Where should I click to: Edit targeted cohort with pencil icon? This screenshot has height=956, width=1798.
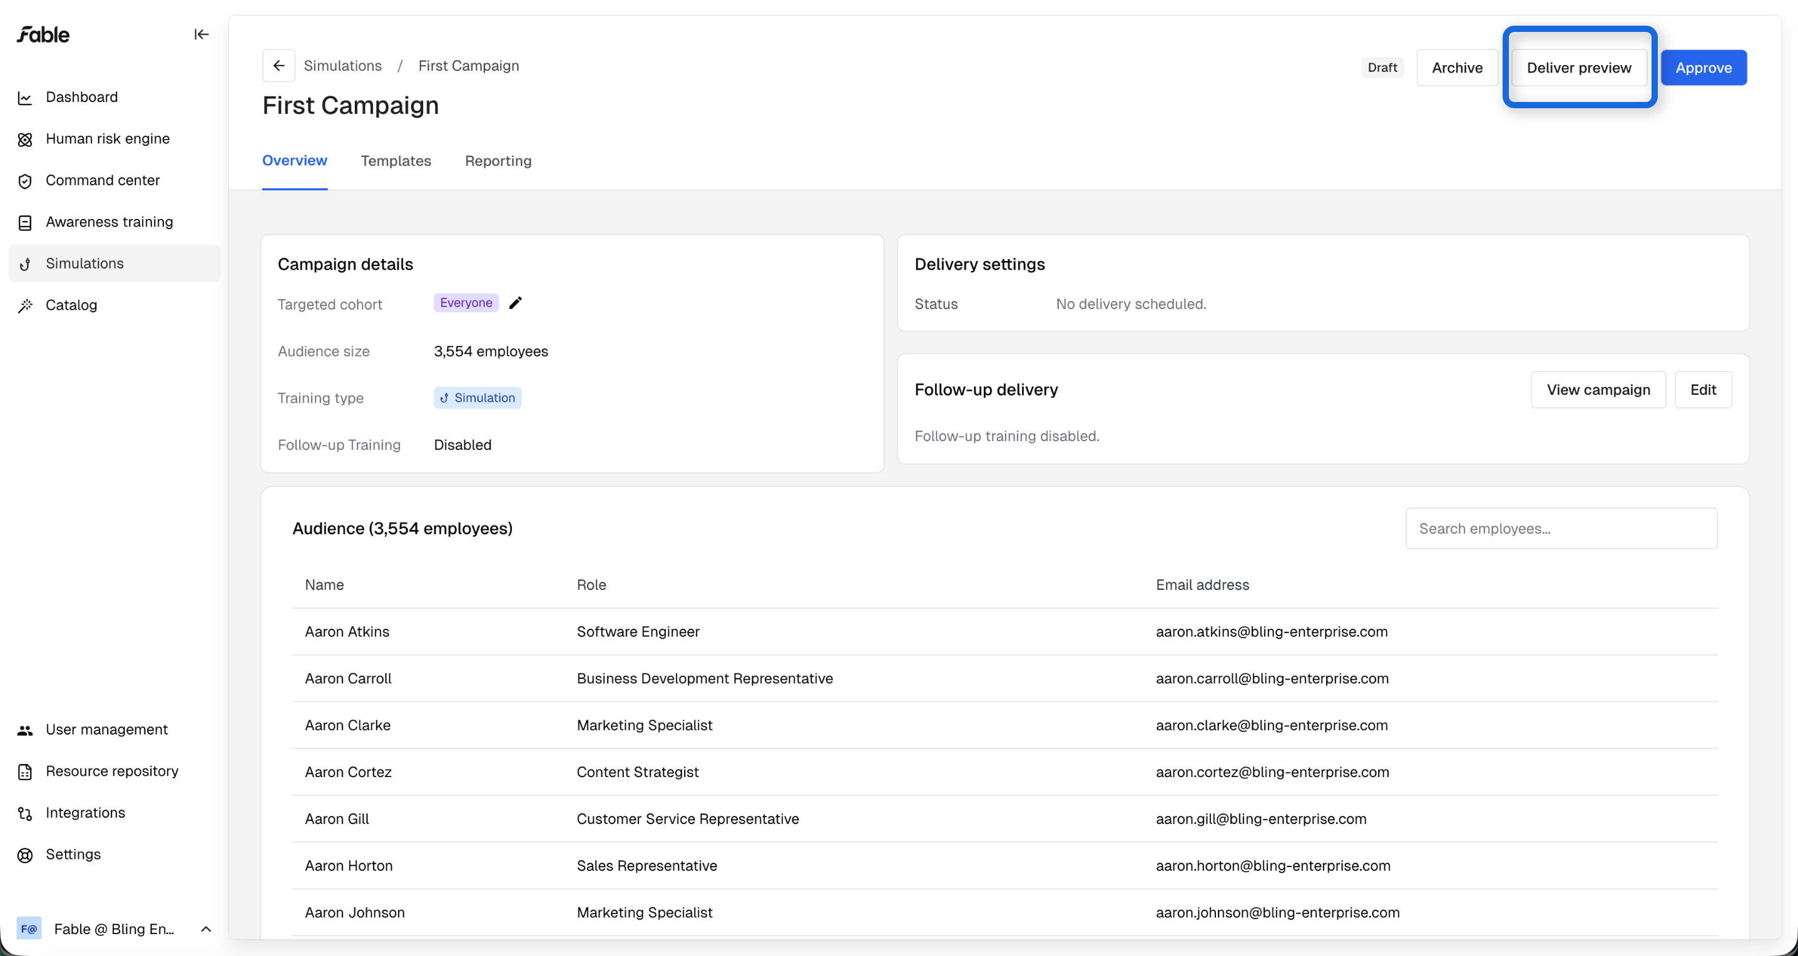point(515,303)
